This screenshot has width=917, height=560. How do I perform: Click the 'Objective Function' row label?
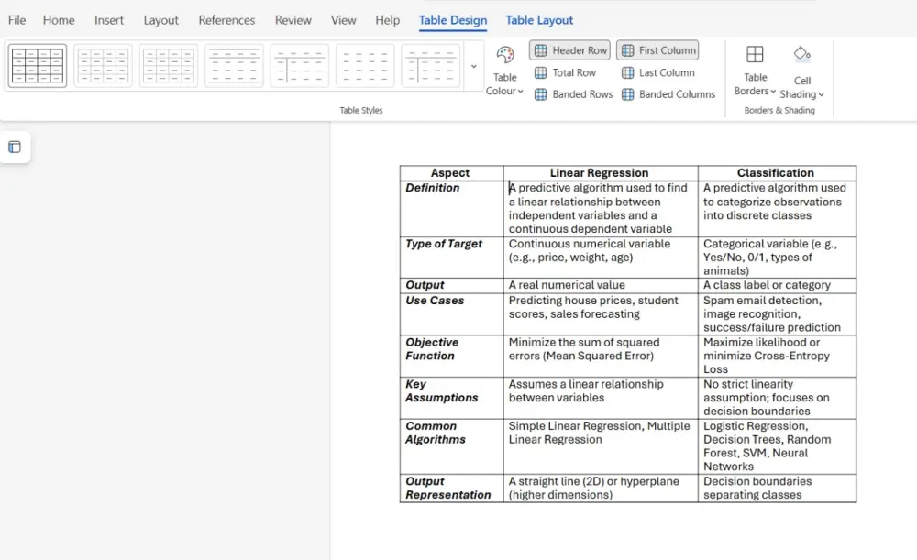pyautogui.click(x=432, y=349)
